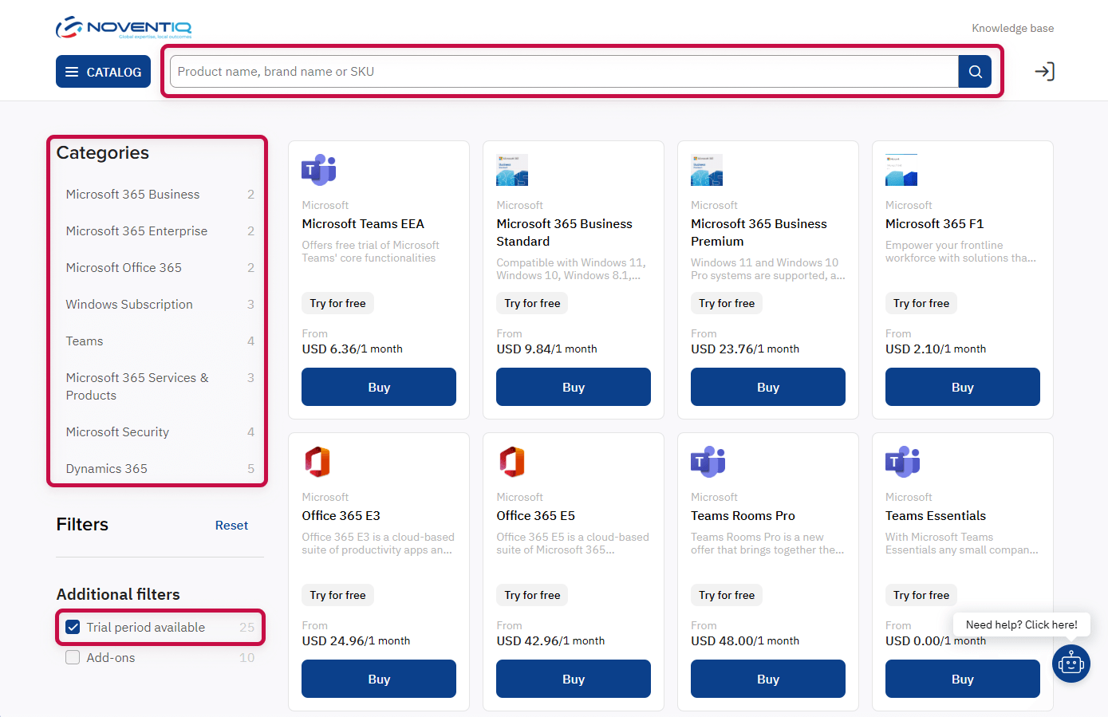Open the chatbot assistant icon
The width and height of the screenshot is (1108, 717).
pos(1071,663)
